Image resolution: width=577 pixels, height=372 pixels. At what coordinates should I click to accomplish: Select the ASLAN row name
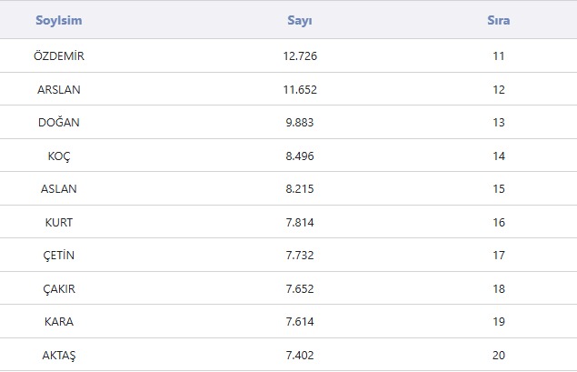[x=59, y=189]
